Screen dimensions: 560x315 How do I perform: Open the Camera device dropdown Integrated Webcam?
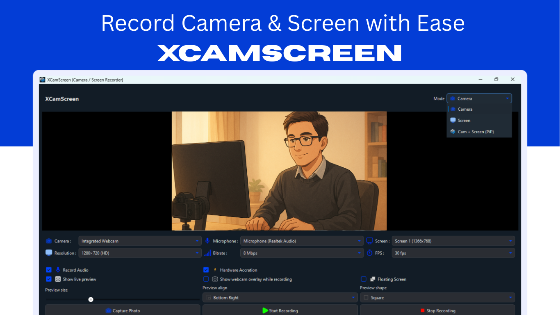[x=140, y=241]
